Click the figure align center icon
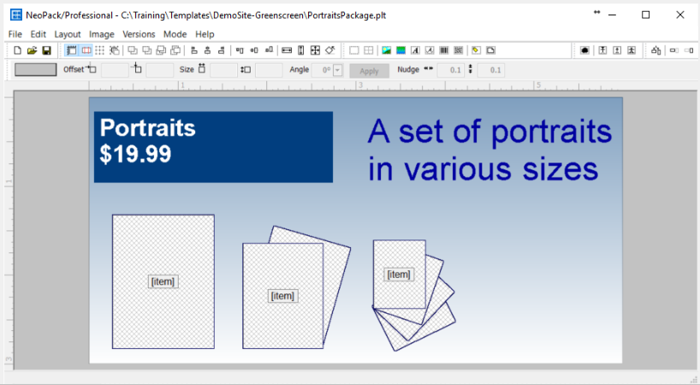 (x=617, y=50)
